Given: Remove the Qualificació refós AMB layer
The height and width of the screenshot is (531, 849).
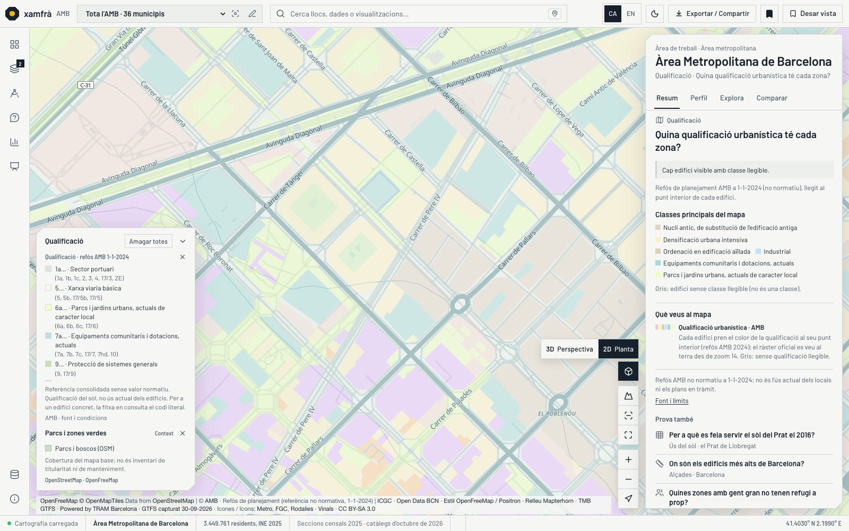Looking at the screenshot, I should point(183,257).
